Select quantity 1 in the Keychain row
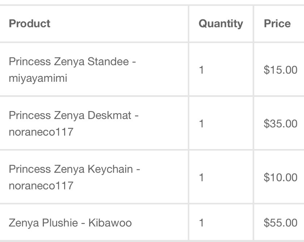 click(201, 177)
